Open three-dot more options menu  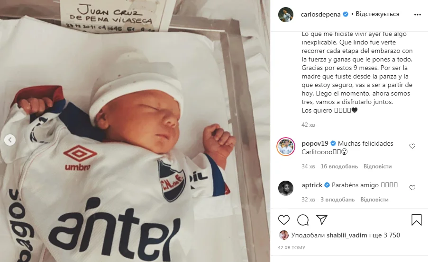point(418,15)
